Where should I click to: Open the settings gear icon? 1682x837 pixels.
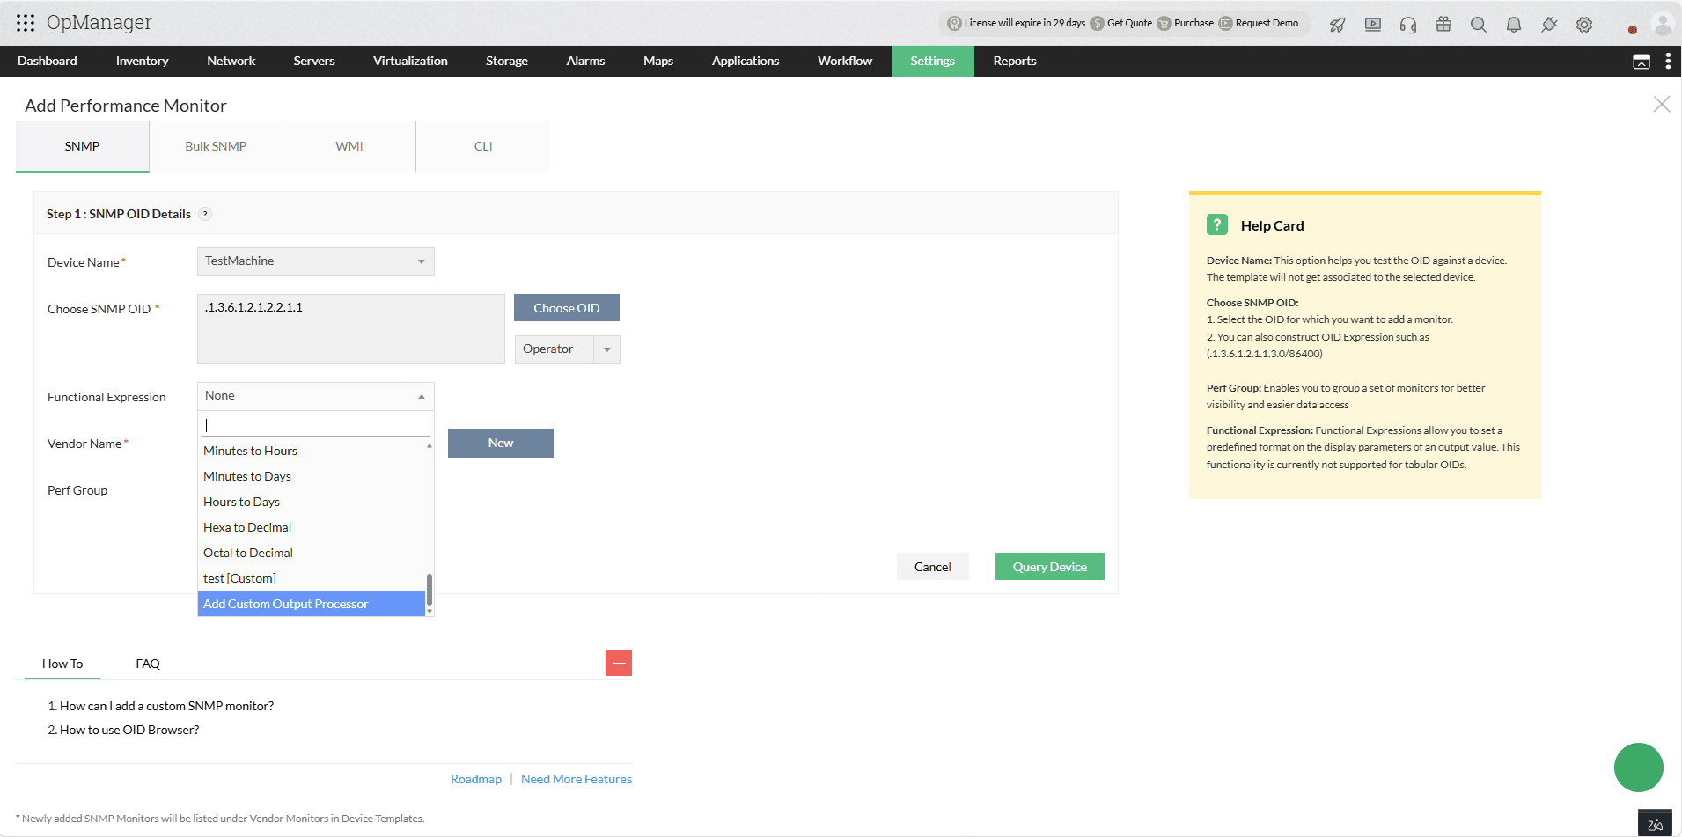(1584, 25)
